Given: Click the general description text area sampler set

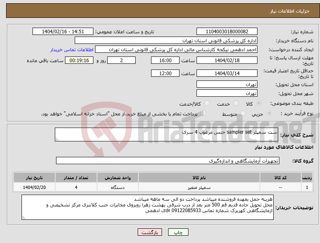Looking at the screenshot, I should tap(166, 135).
